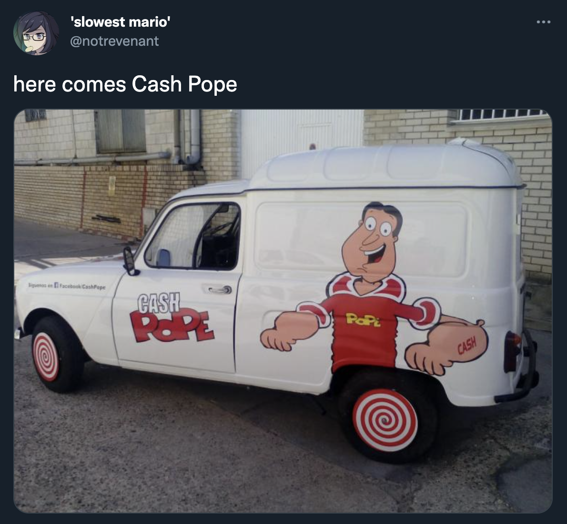
Task: Open the three-dot more options menu
Action: pyautogui.click(x=544, y=22)
